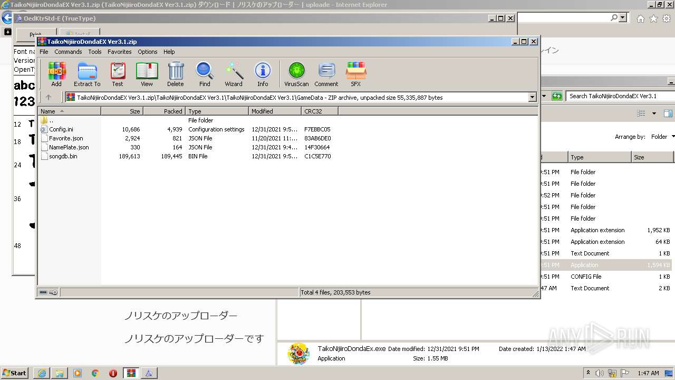Expand the archive path dropdown
The height and width of the screenshot is (380, 675).
coord(532,97)
